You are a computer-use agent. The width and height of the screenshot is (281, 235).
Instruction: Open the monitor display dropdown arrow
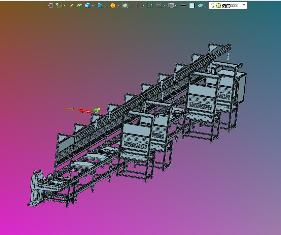pos(176,6)
